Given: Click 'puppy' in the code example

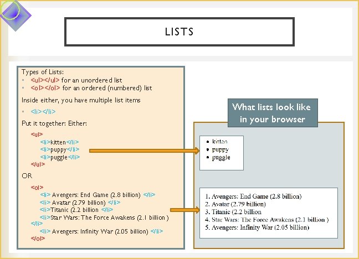Looking at the screenshot, I should pos(58,150).
